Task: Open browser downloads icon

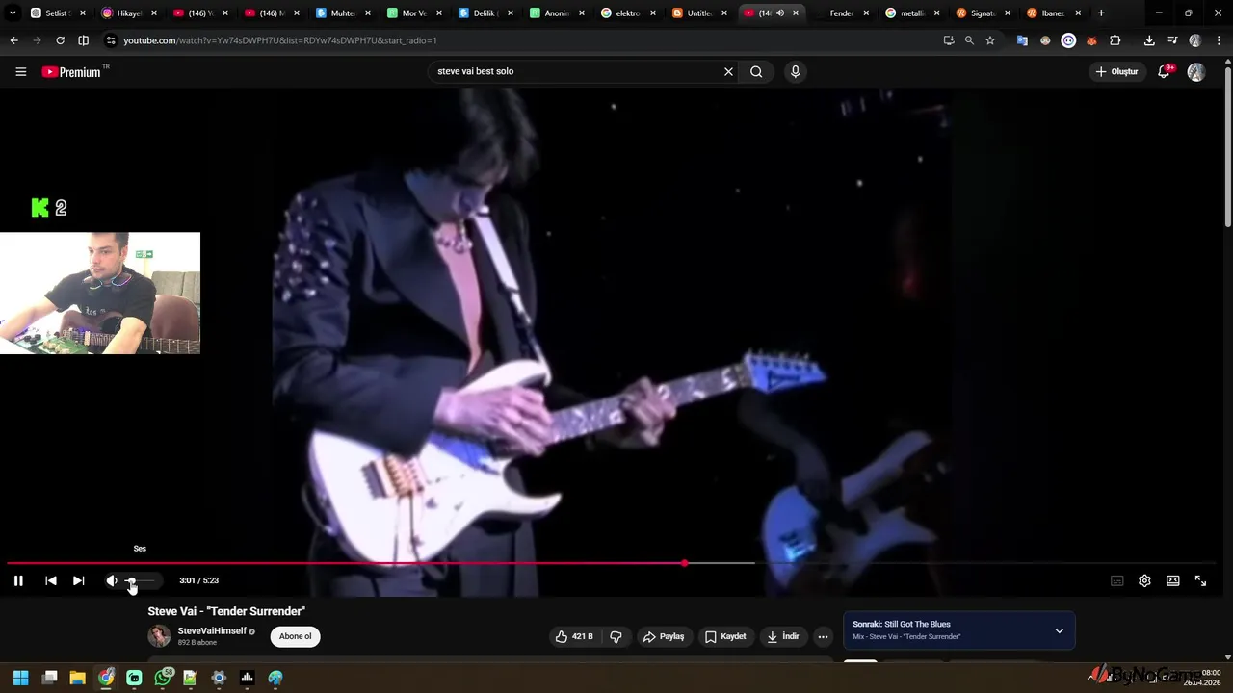Action: click(x=1149, y=40)
